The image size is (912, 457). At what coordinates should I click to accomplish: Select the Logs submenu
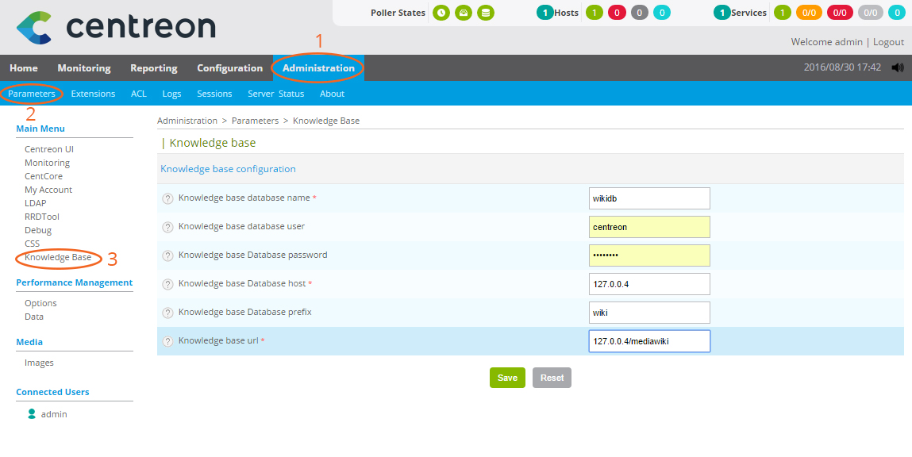(x=171, y=94)
